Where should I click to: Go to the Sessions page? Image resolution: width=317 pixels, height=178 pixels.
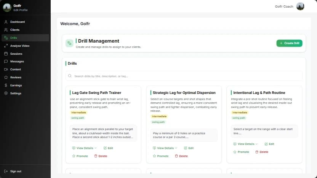pyautogui.click(x=16, y=54)
